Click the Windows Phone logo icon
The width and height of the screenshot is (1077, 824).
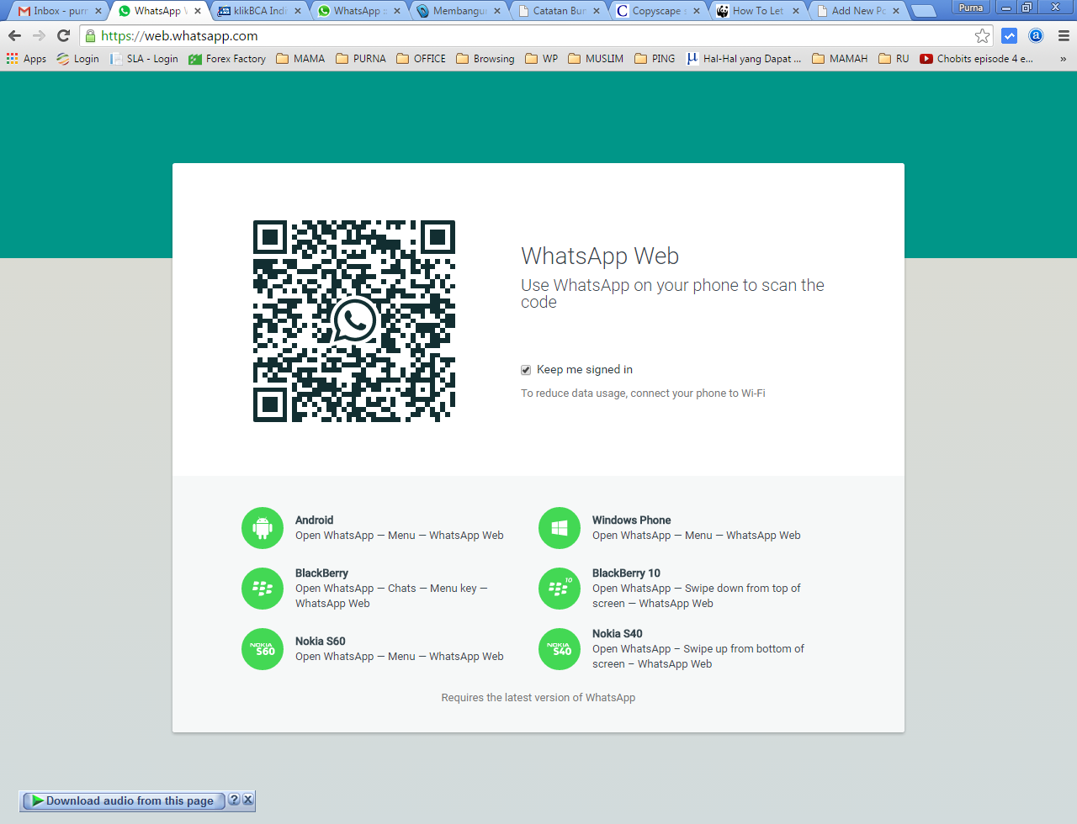(x=560, y=528)
